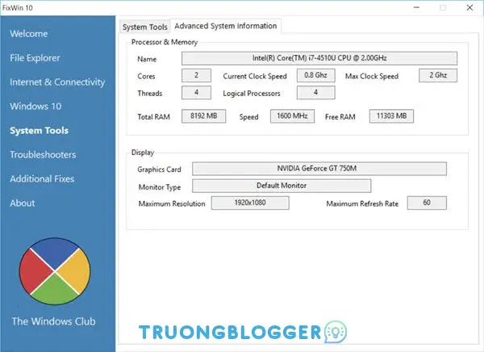Viewport: 484px width, 352px height.
Task: Click The Windows Club circular logo
Action: pyautogui.click(x=55, y=271)
